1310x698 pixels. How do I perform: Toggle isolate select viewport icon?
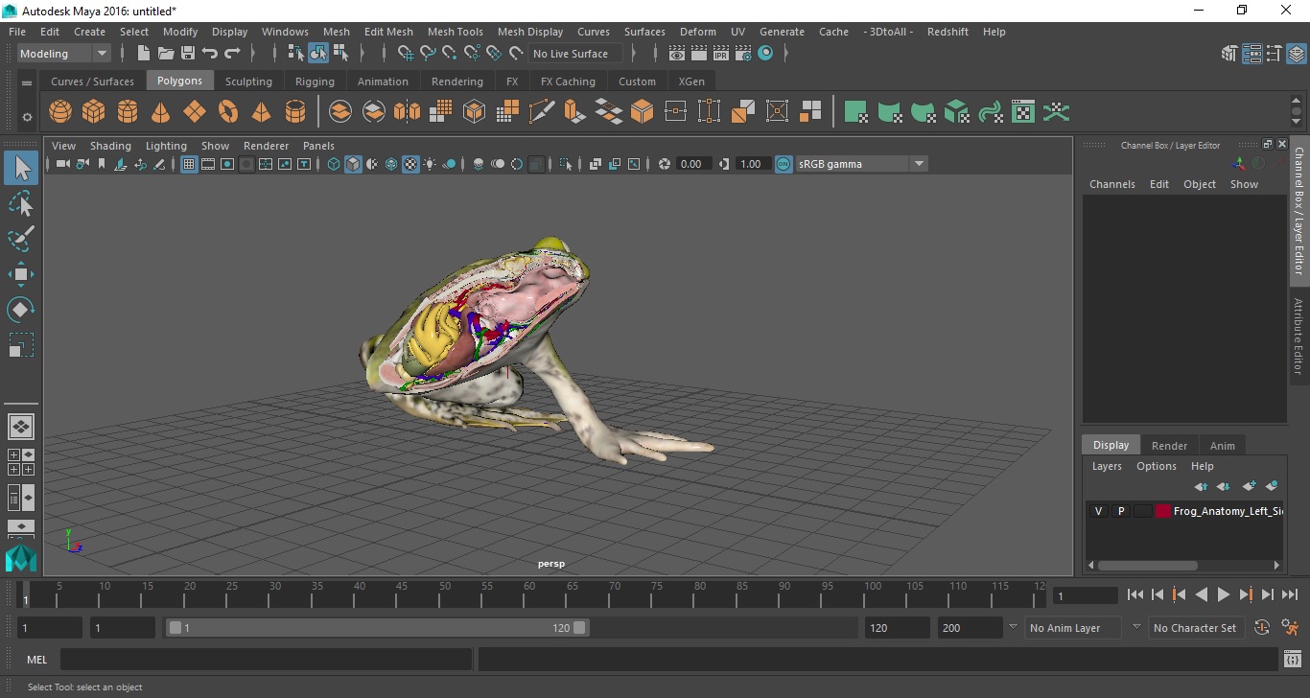(x=566, y=164)
